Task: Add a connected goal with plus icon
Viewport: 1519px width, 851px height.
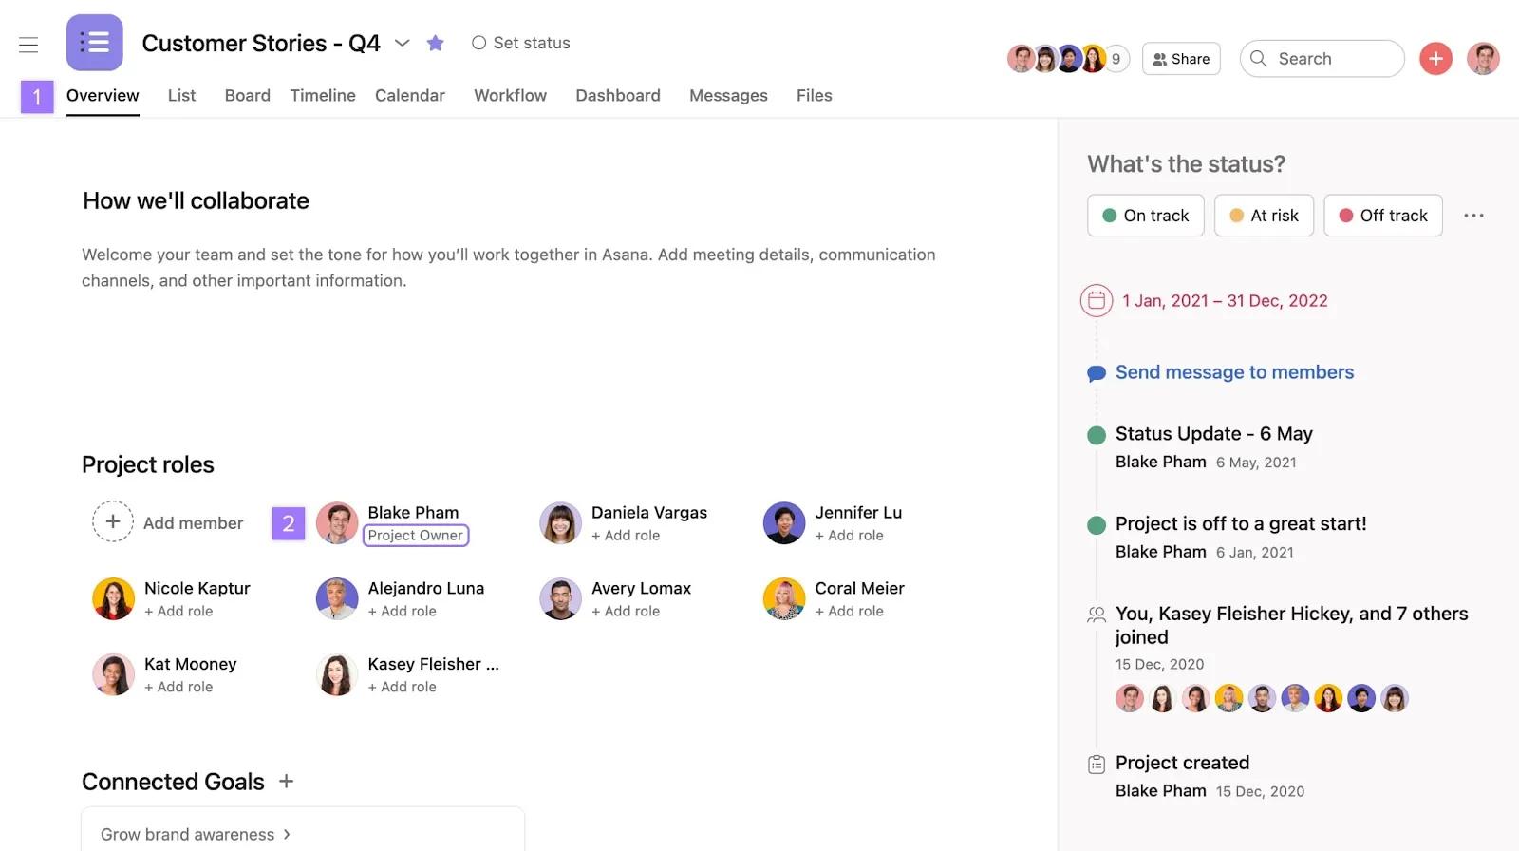Action: pos(286,781)
